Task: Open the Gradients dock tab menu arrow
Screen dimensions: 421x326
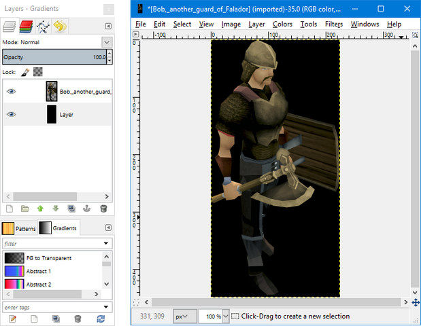Action: [108, 228]
